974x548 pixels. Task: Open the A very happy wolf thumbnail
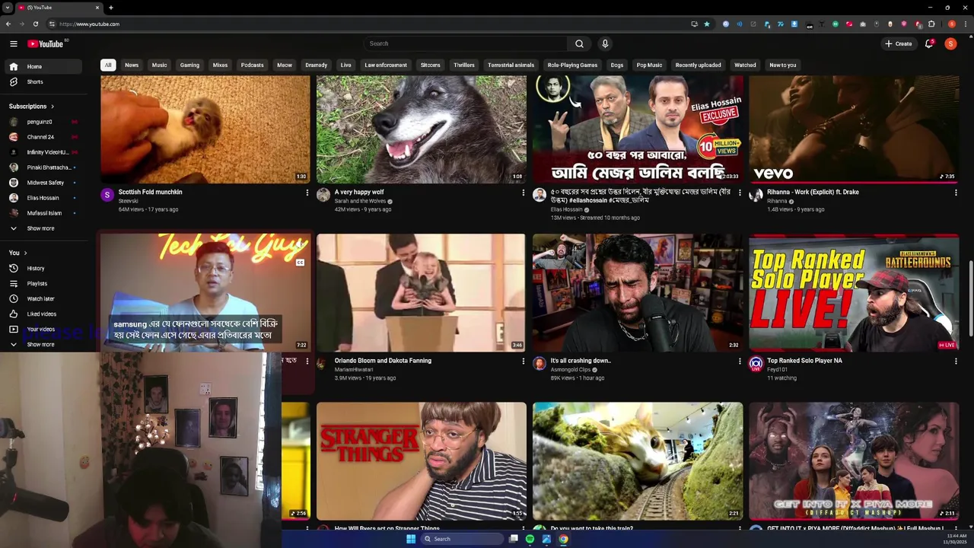click(421, 129)
